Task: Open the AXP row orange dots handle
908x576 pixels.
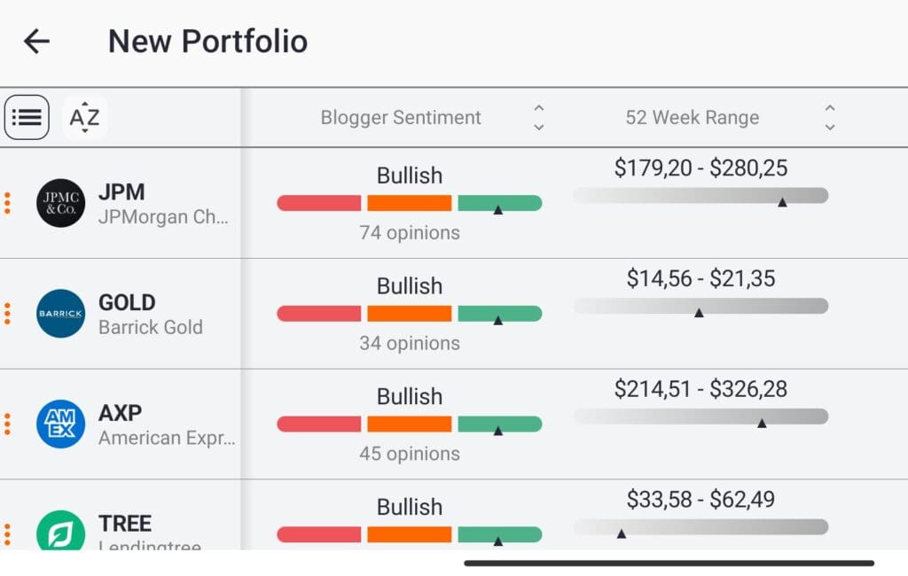Action: click(8, 424)
